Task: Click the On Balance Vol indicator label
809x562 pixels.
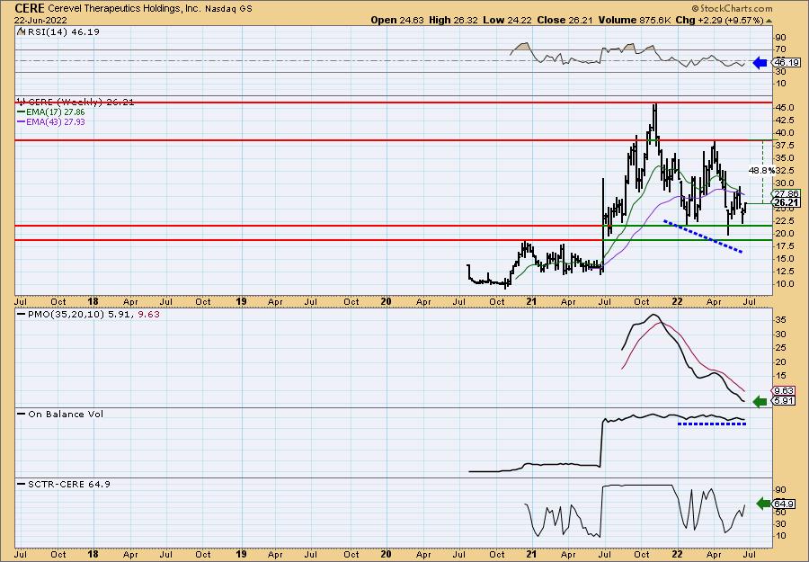Action: (x=66, y=414)
